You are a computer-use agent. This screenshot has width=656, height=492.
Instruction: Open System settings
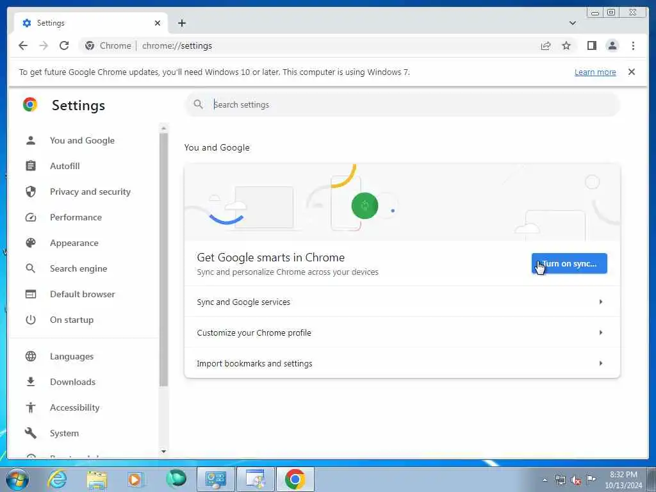pyautogui.click(x=64, y=433)
